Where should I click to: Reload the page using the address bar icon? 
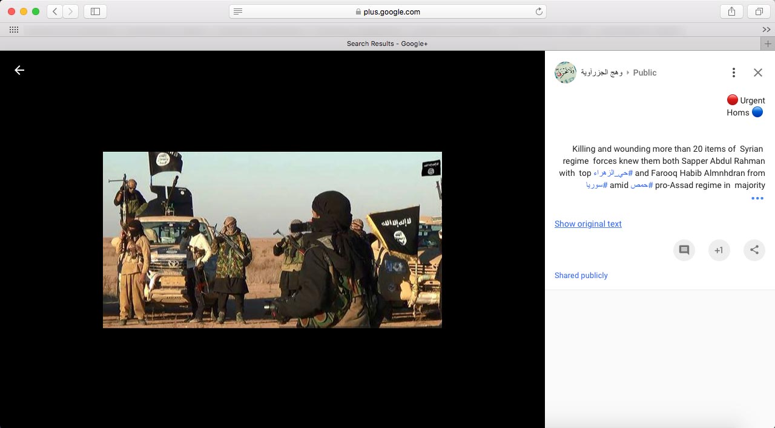(x=538, y=11)
